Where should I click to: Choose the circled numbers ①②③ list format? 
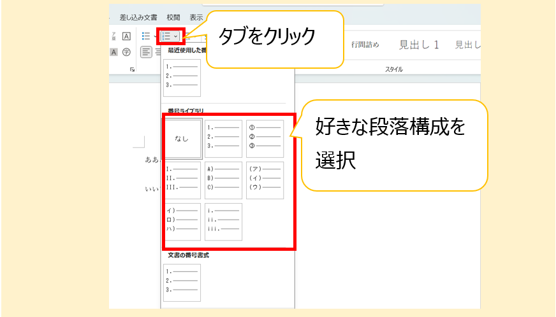pyautogui.click(x=264, y=139)
